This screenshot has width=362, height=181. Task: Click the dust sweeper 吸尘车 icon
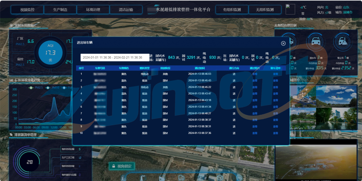pyautogui.click(x=342, y=42)
